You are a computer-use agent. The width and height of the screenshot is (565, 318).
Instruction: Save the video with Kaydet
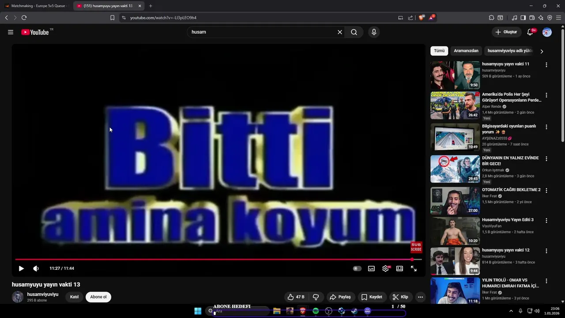click(x=372, y=297)
